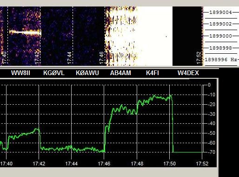Select the WW8II callsign label
239x177 pixels.
pyautogui.click(x=20, y=73)
